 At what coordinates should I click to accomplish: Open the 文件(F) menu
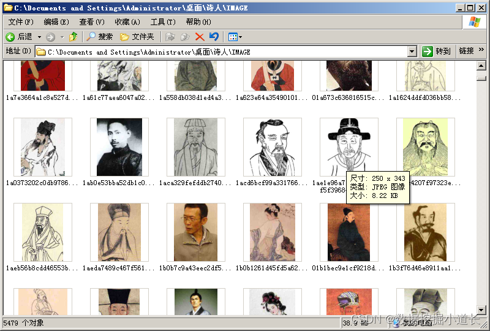coord(21,22)
